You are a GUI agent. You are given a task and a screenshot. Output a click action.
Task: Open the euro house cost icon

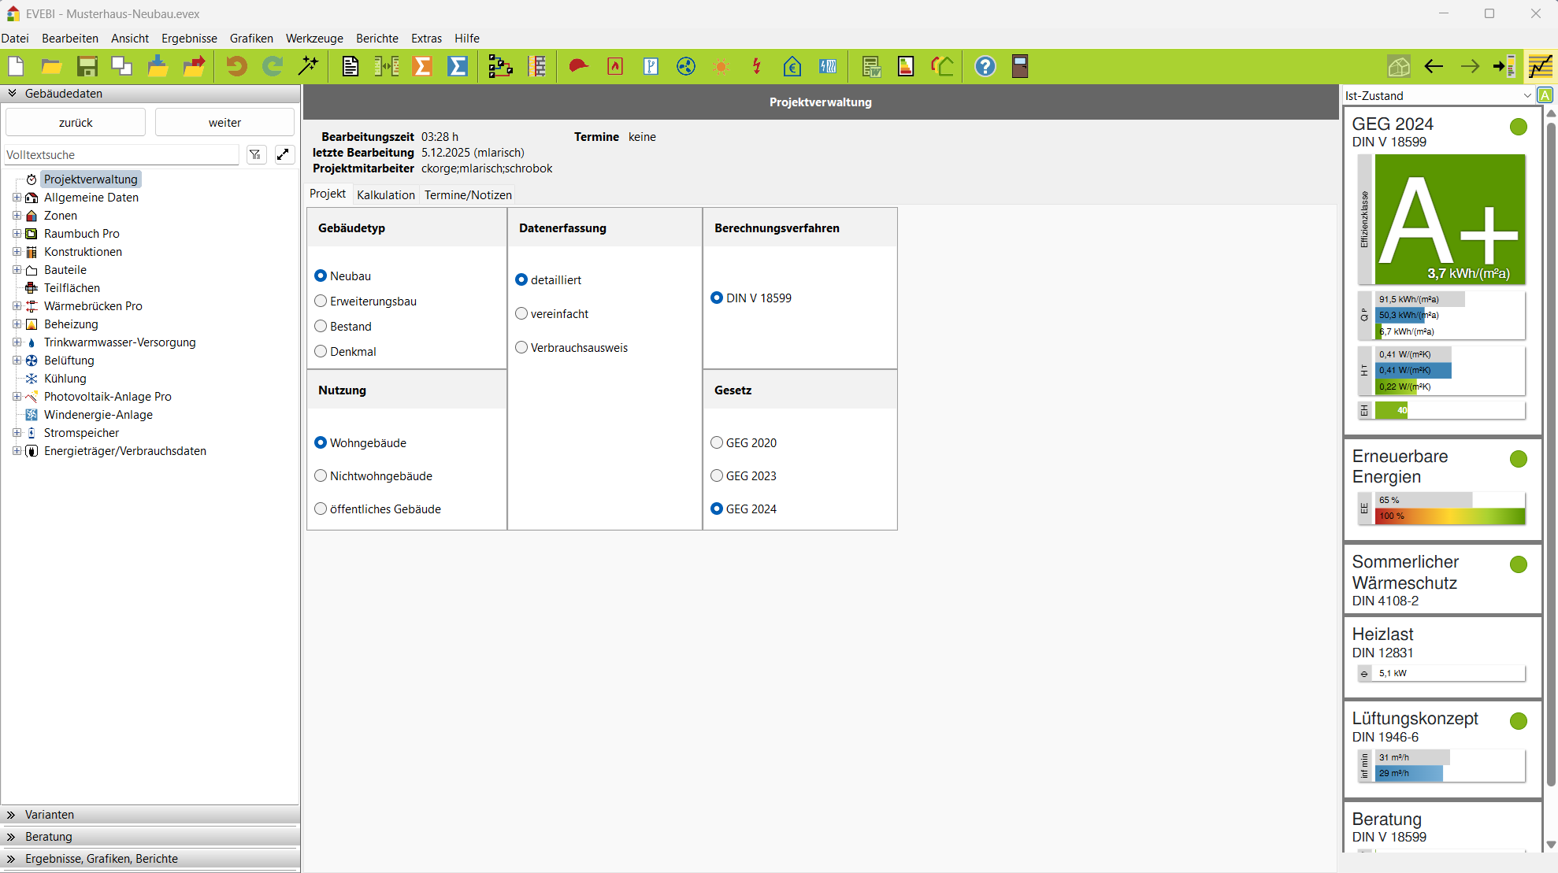[x=792, y=67]
